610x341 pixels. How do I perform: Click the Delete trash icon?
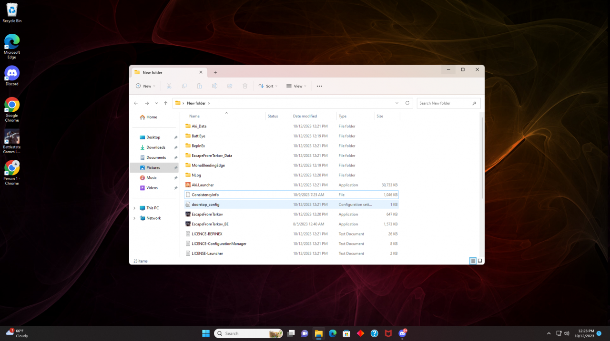click(x=245, y=86)
